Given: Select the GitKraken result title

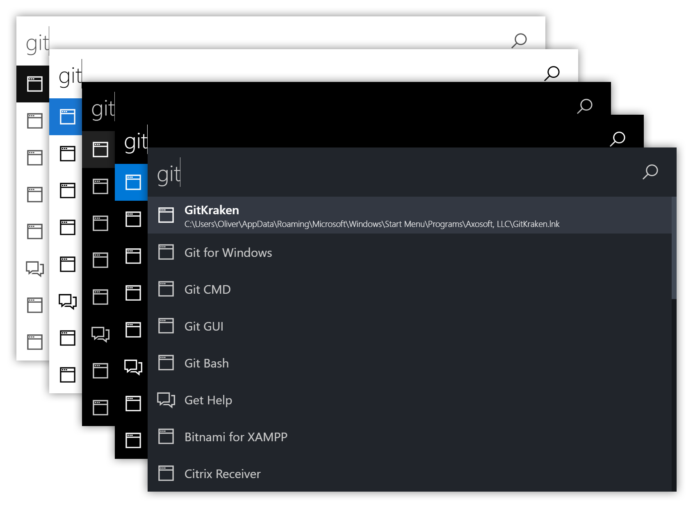Looking at the screenshot, I should tap(212, 210).
